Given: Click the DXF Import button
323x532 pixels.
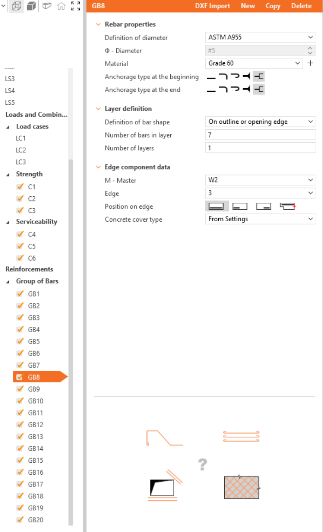Looking at the screenshot, I should [x=212, y=6].
